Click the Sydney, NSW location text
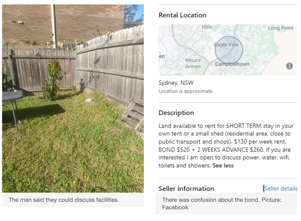The height and width of the screenshot is (221, 301). (176, 83)
